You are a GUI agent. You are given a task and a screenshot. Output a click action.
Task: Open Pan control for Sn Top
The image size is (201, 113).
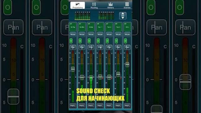coord(73,47)
